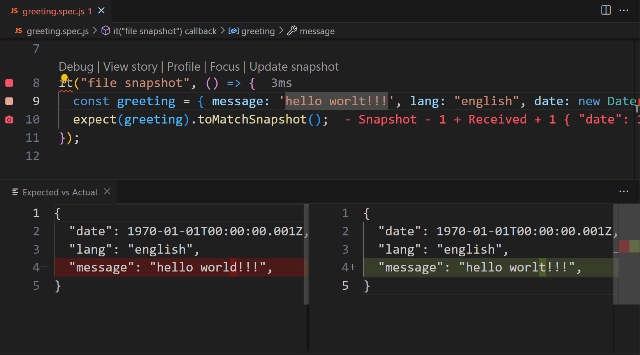Screen dimensions: 640x355
Task: Close the Expected vs Actual panel with its X
Action: coord(107,191)
